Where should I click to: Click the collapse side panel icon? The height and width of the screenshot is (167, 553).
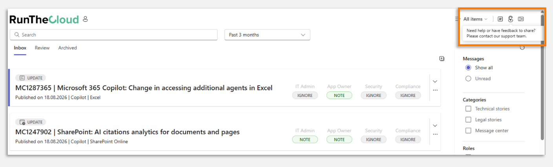pos(521,19)
